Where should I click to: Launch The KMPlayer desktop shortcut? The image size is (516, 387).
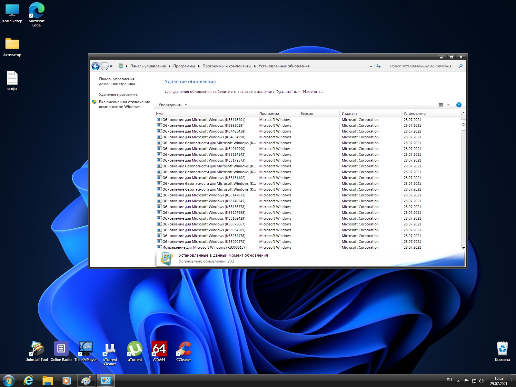pos(86,352)
